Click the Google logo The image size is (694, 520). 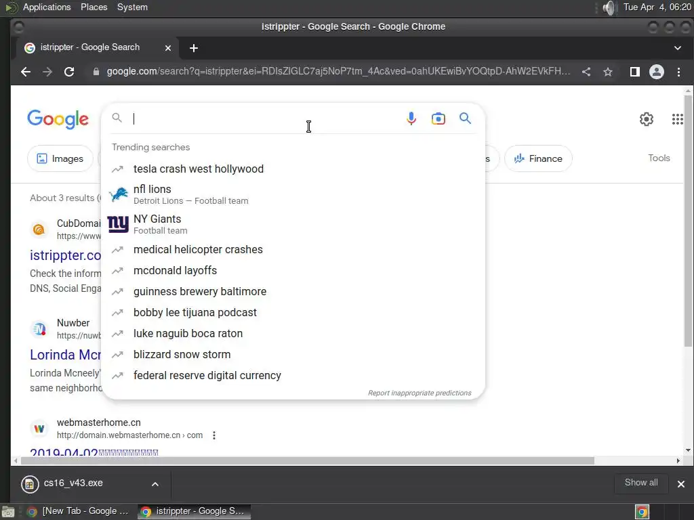click(x=58, y=119)
